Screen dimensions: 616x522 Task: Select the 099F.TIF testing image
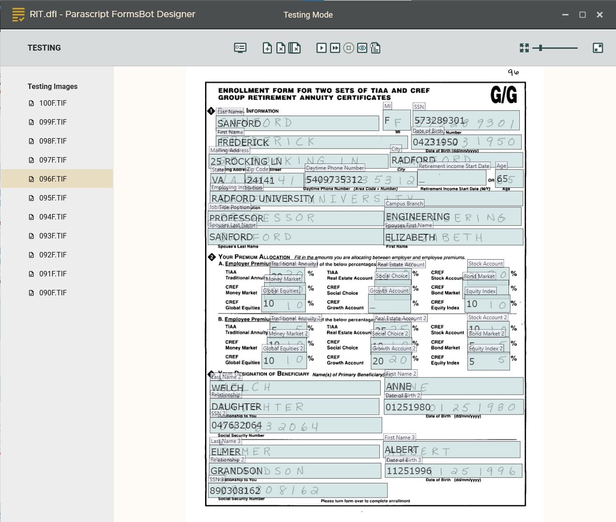(x=57, y=122)
